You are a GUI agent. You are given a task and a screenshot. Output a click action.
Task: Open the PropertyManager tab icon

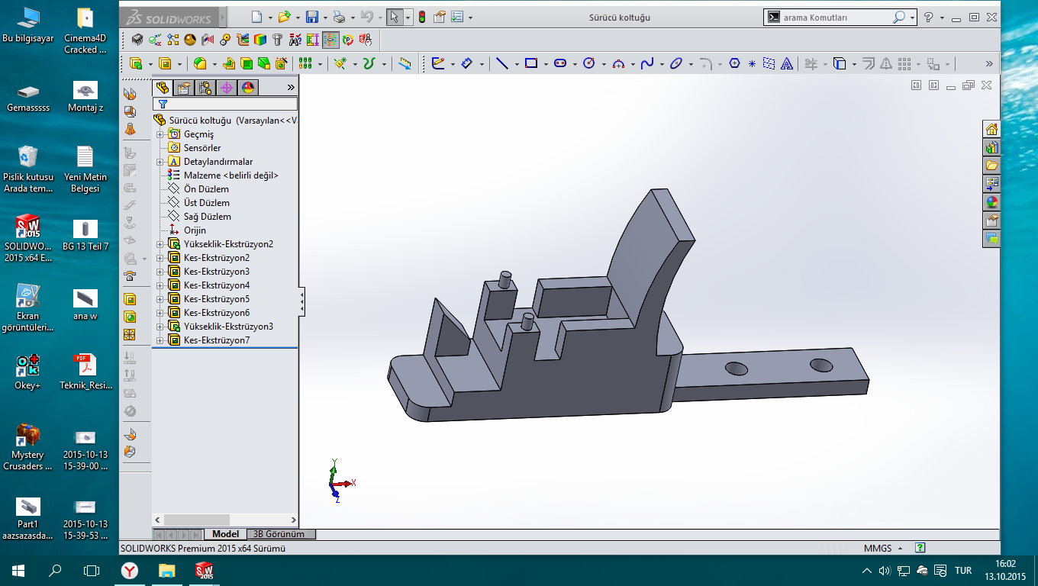click(x=183, y=88)
